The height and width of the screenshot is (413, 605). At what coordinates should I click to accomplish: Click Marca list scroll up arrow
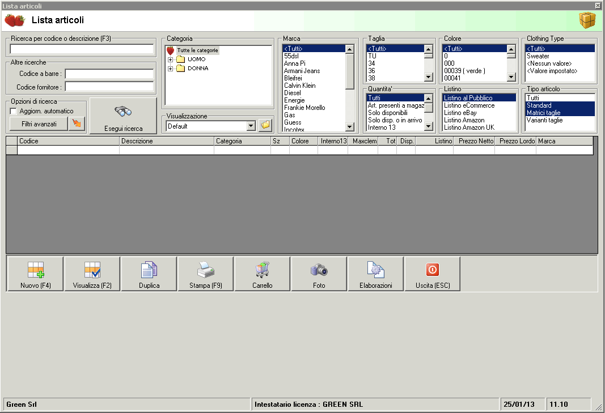pyautogui.click(x=350, y=49)
